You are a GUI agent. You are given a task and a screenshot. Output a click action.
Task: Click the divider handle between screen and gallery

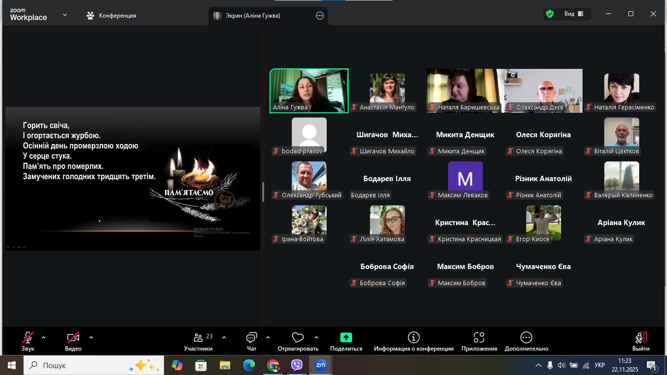pos(263,192)
